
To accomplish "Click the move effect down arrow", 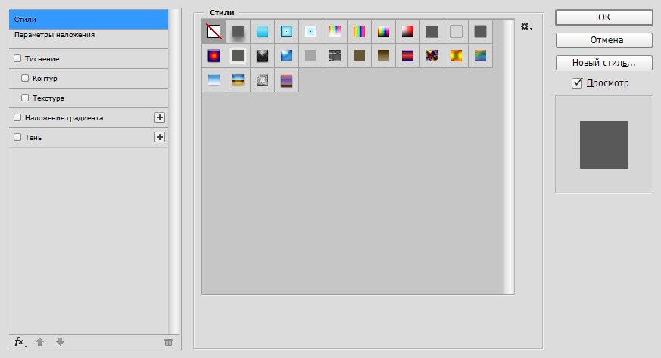I will click(61, 342).
